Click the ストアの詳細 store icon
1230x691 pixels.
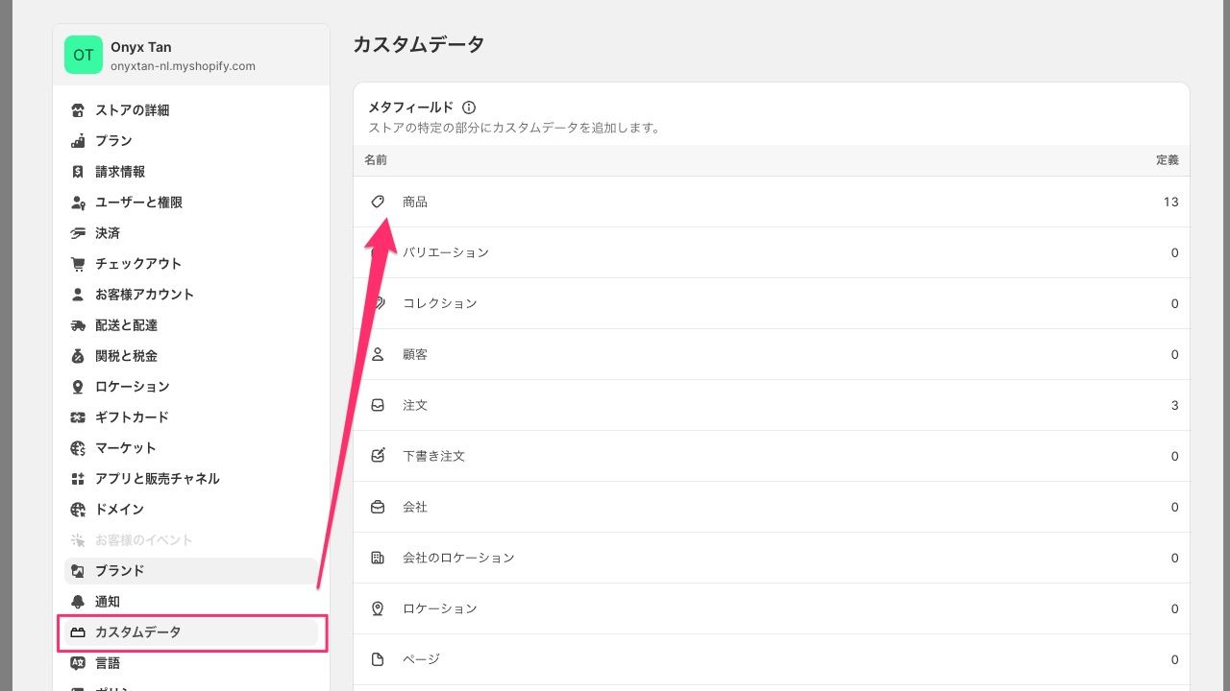coord(79,110)
